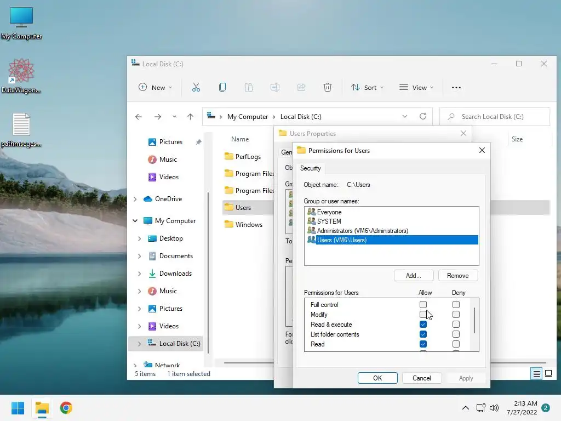Collapse My Computer tree node
This screenshot has width=561, height=421.
point(135,221)
